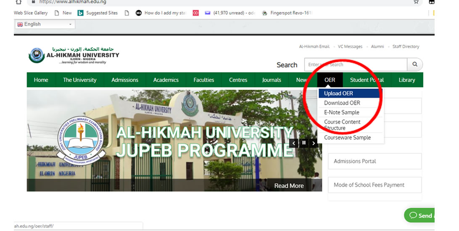459x231 pixels.
Task: Select Courseware Sample from the dropdown
Action: coord(351,138)
